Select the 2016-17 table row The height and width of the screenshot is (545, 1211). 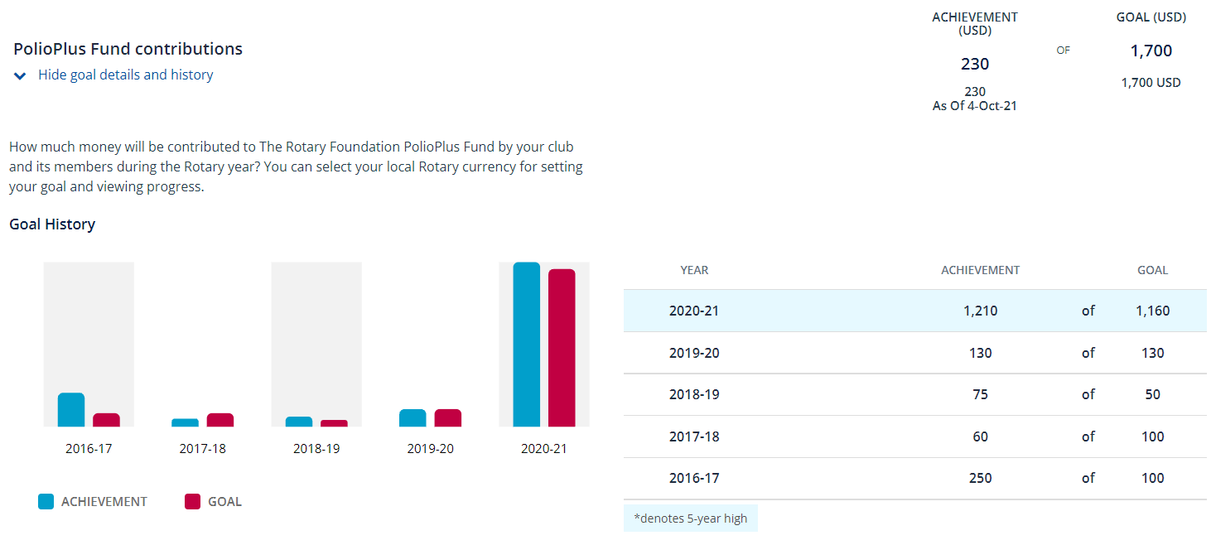pyautogui.click(x=914, y=478)
